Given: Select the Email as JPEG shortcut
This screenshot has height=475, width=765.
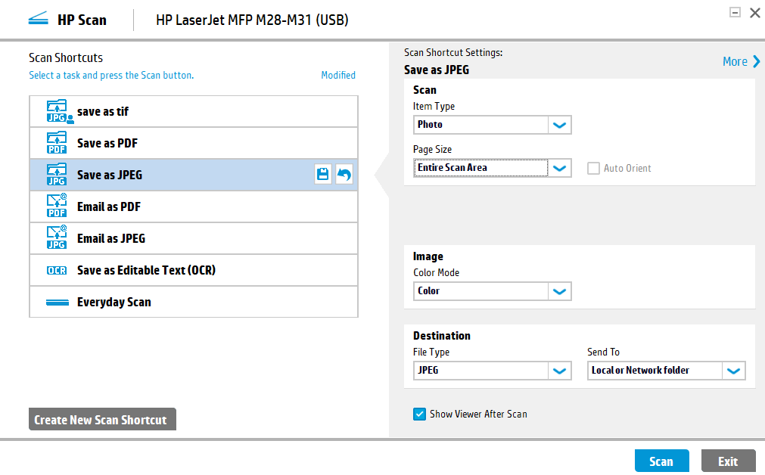Looking at the screenshot, I should coord(194,238).
